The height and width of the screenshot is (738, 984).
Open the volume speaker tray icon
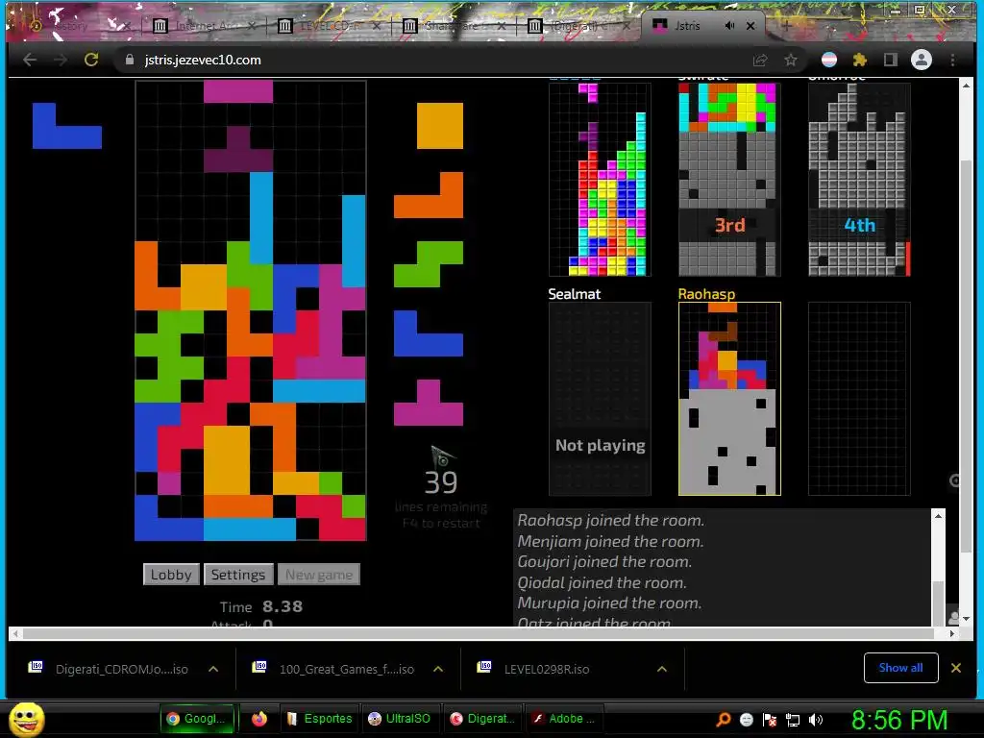coord(815,720)
